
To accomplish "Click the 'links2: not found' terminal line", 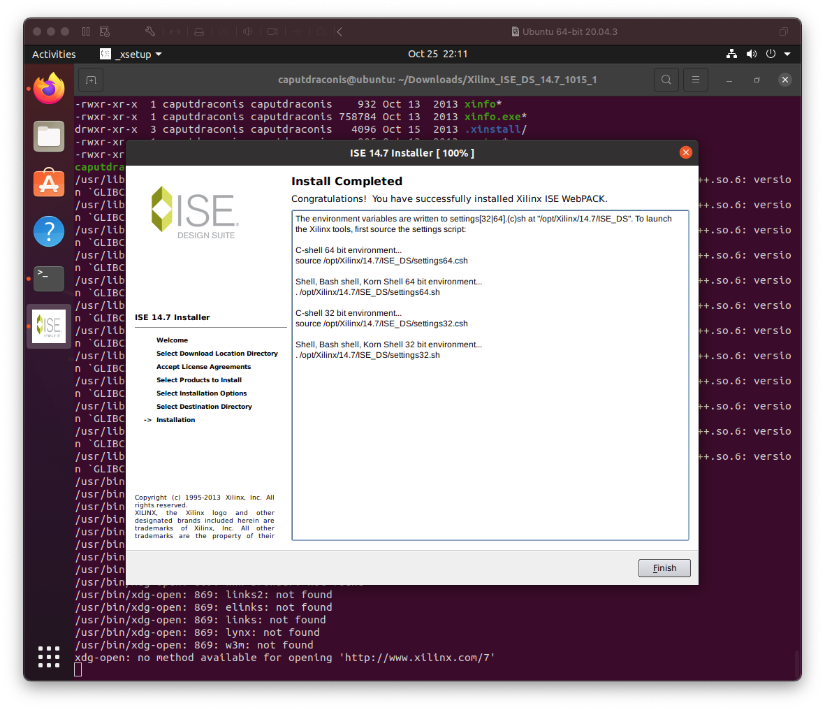I will [x=203, y=595].
